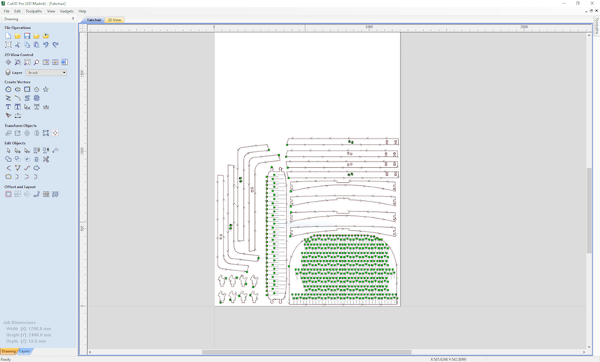Click the measure tool icon

click(55, 151)
